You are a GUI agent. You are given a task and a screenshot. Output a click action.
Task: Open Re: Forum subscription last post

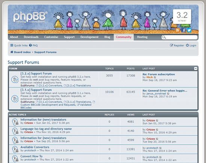[x=159, y=74]
